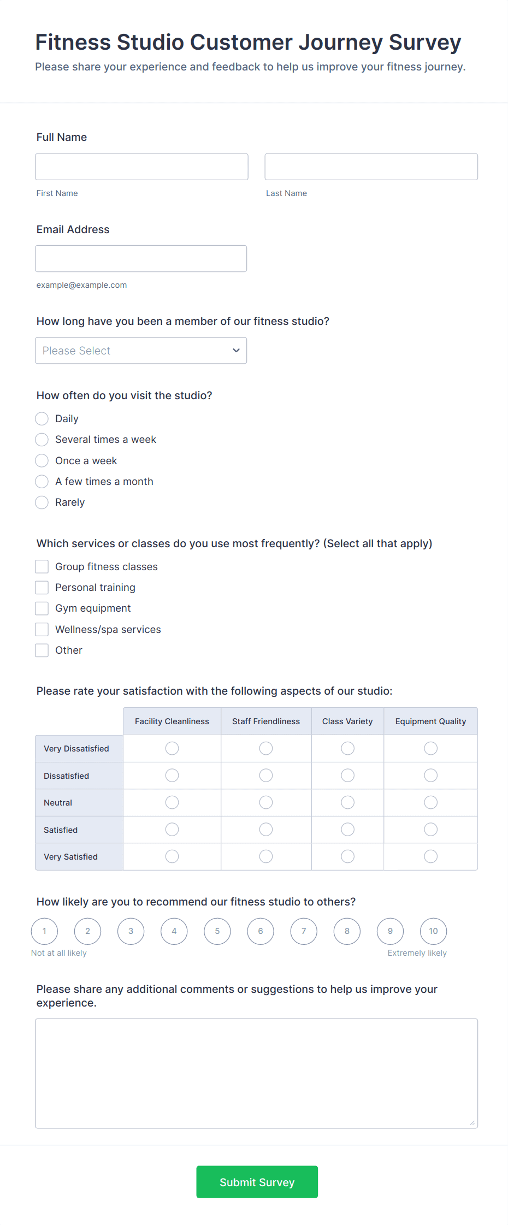The width and height of the screenshot is (508, 1225).
Task: Focus the Email Address field
Action: point(141,258)
